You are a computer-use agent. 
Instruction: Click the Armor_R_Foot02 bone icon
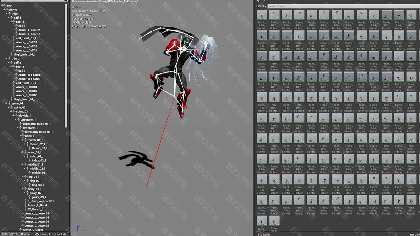point(16,79)
